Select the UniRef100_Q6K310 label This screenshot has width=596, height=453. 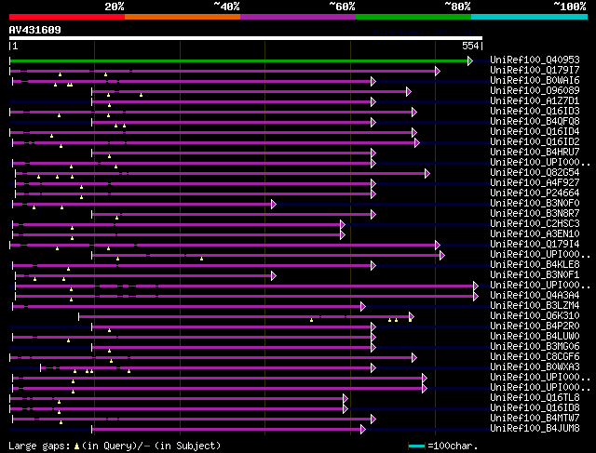[x=535, y=316]
